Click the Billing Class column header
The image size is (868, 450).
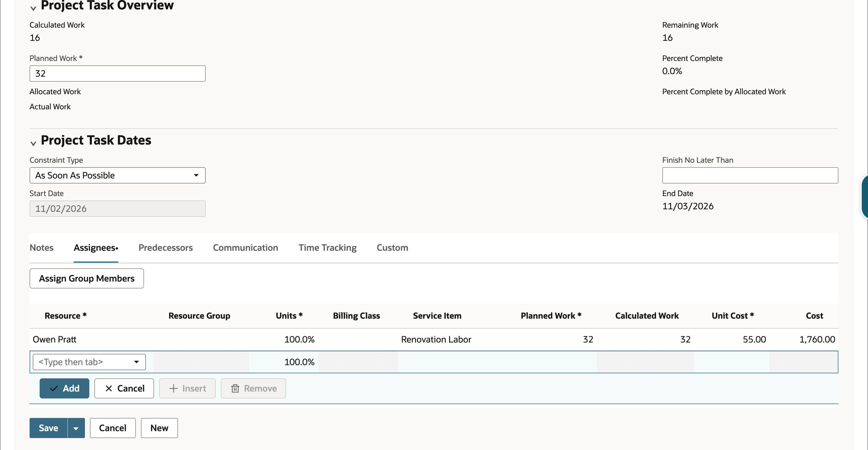(356, 316)
